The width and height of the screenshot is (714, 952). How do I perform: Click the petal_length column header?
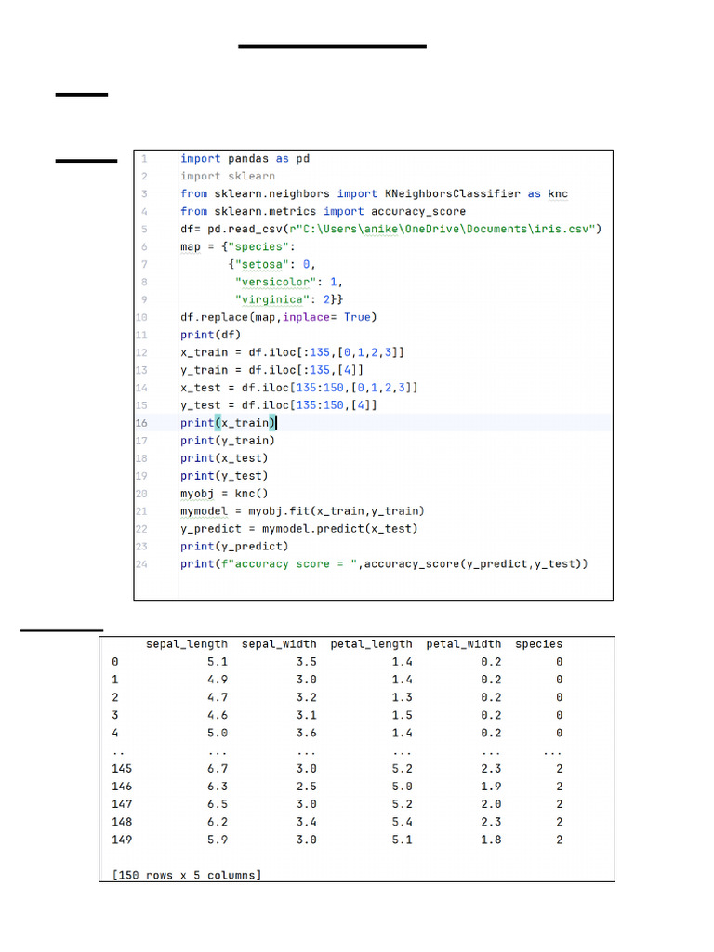point(372,644)
